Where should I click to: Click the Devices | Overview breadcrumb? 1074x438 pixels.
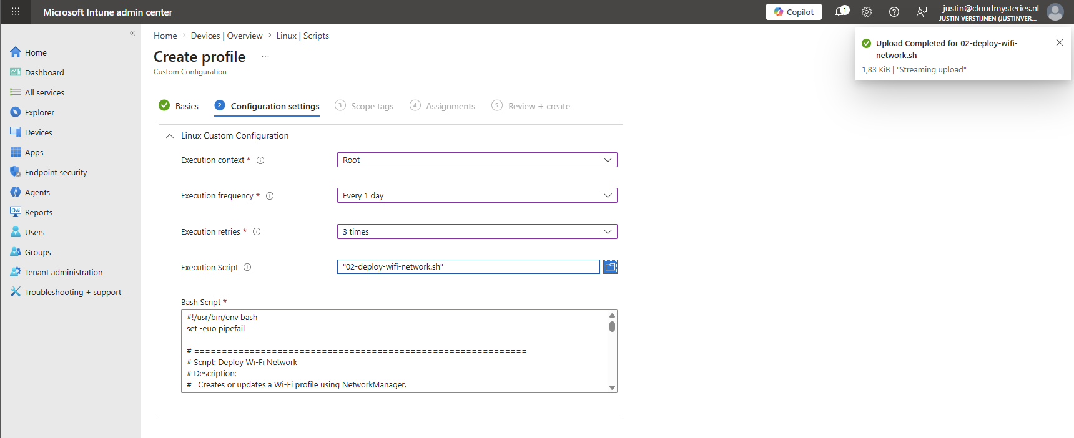point(227,36)
